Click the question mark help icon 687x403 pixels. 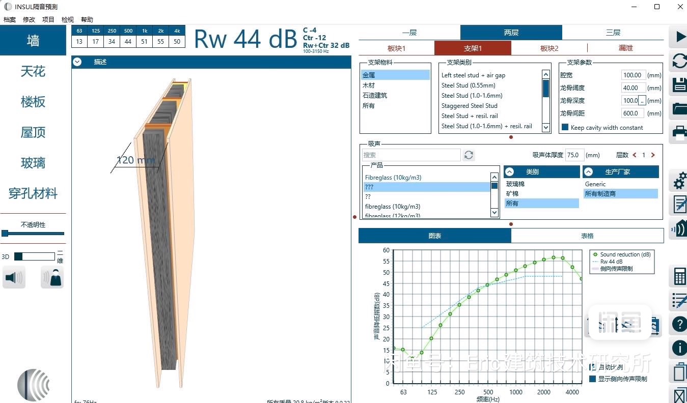680,324
